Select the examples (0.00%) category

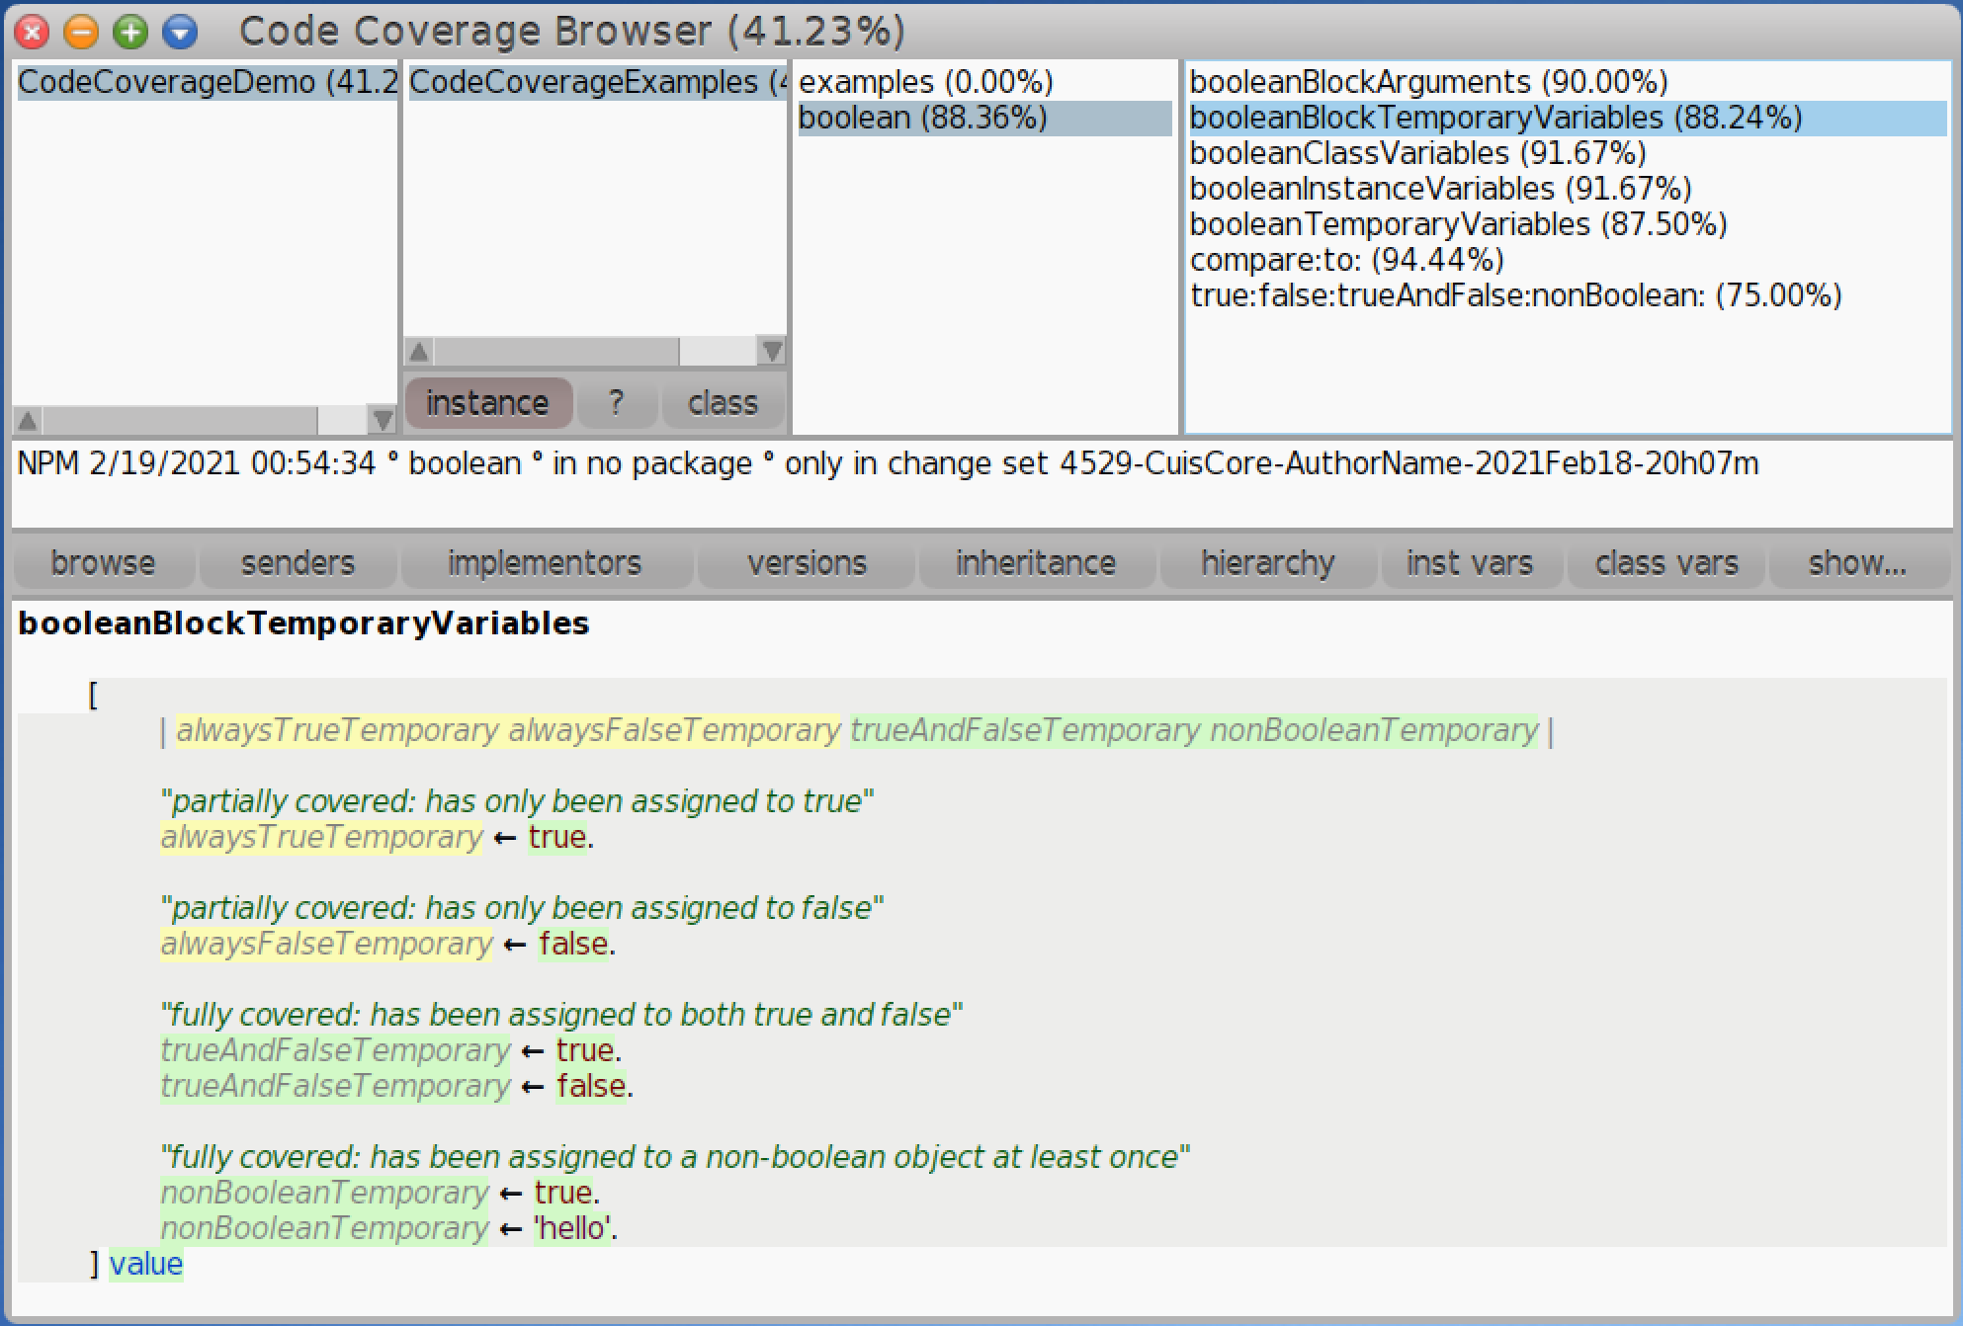click(x=925, y=82)
